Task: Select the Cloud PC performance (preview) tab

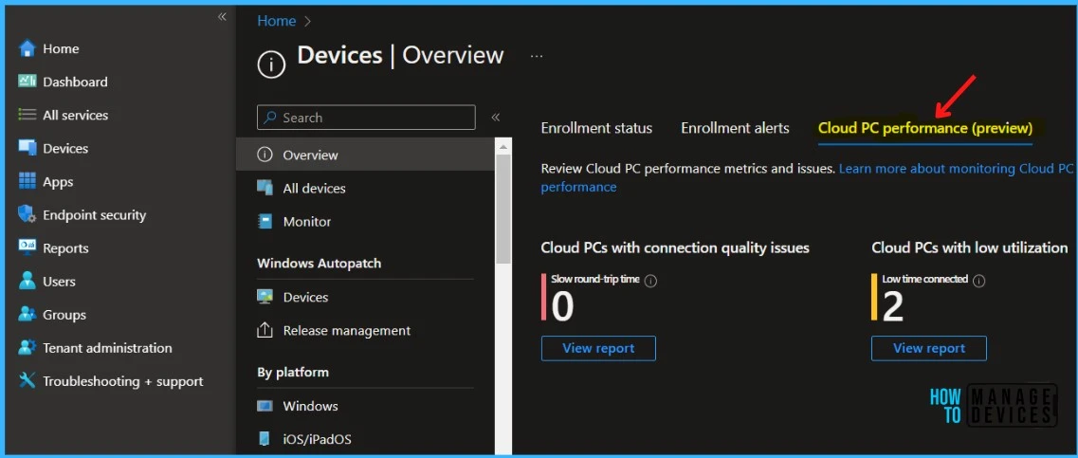Action: pos(925,128)
